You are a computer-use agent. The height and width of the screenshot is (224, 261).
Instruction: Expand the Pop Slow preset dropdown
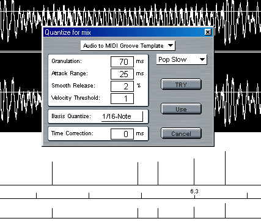point(182,59)
